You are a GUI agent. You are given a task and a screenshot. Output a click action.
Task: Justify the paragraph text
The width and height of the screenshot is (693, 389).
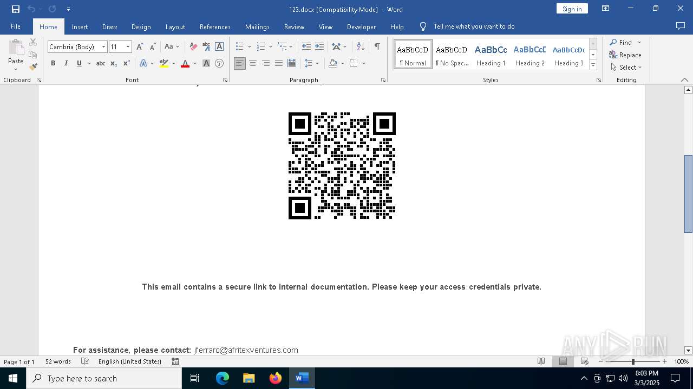[279, 63]
